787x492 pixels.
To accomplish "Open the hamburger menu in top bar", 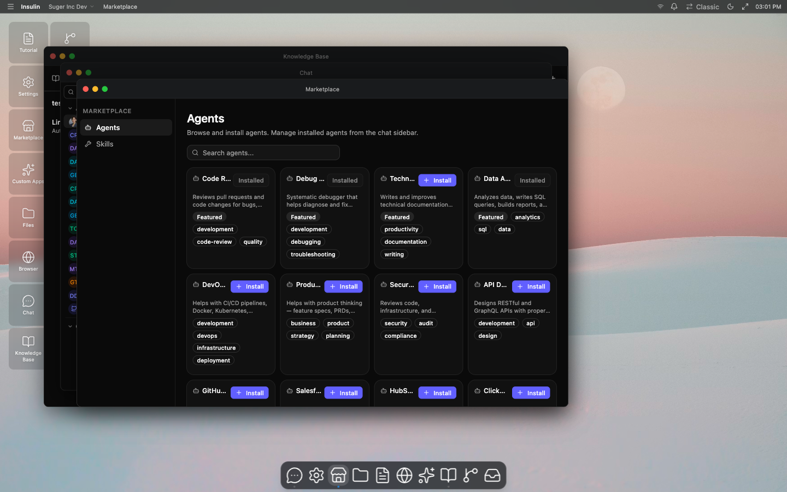I will click(x=10, y=7).
